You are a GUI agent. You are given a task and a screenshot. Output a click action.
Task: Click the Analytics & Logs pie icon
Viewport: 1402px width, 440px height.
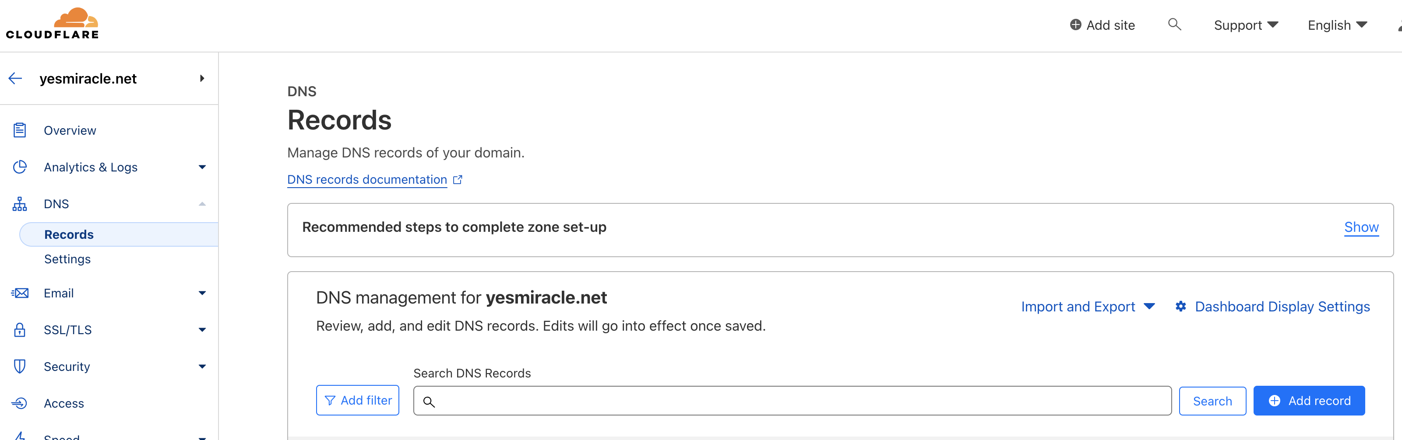20,167
